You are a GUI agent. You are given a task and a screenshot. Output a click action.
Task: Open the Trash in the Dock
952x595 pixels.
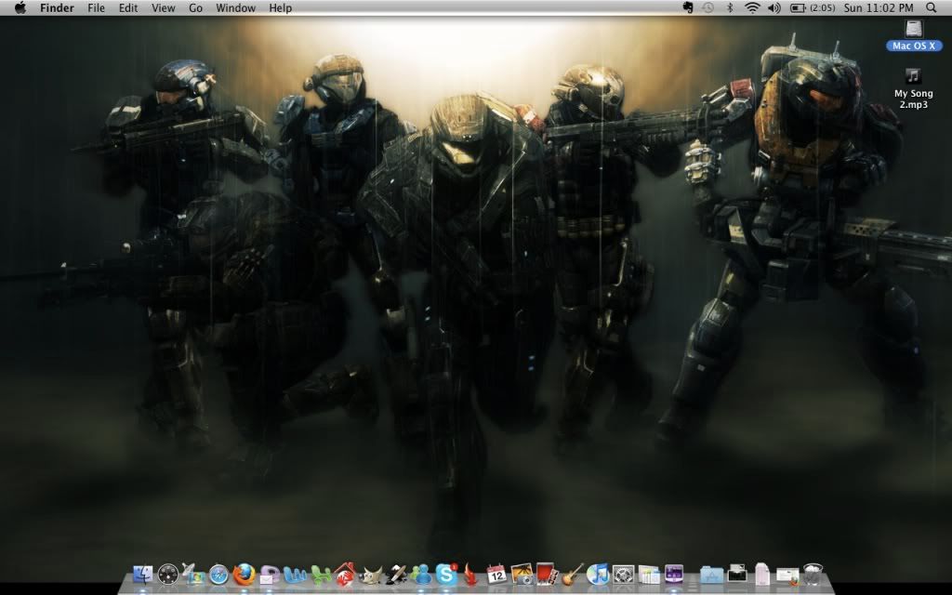tap(813, 575)
